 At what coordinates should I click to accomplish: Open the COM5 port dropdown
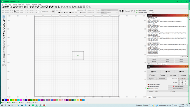click(163, 91)
